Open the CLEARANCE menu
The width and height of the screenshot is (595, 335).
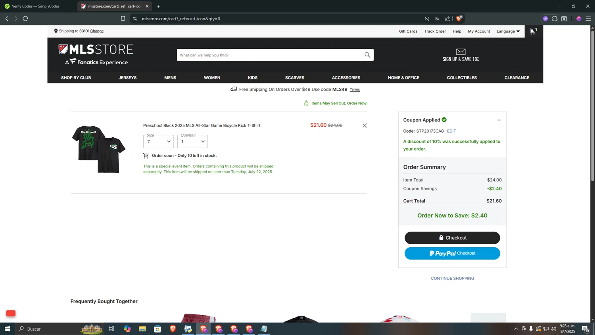click(517, 78)
